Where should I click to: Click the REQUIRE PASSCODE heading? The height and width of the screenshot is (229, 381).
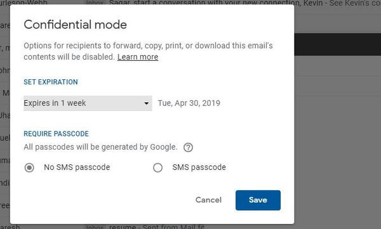click(56, 134)
